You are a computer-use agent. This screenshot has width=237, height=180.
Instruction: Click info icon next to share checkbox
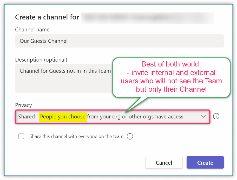click(x=130, y=136)
